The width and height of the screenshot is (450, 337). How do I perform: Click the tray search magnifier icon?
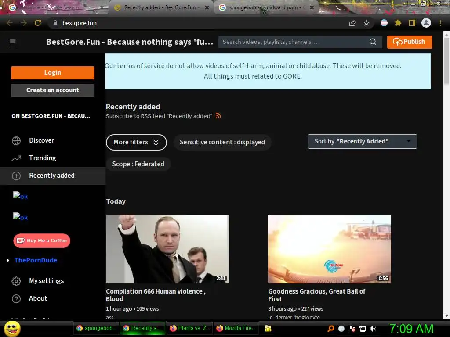[331, 328]
